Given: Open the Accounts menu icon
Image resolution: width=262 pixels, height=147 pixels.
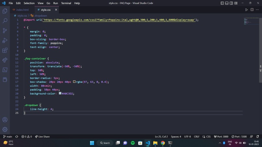Looking at the screenshot, I should pos(5,120).
